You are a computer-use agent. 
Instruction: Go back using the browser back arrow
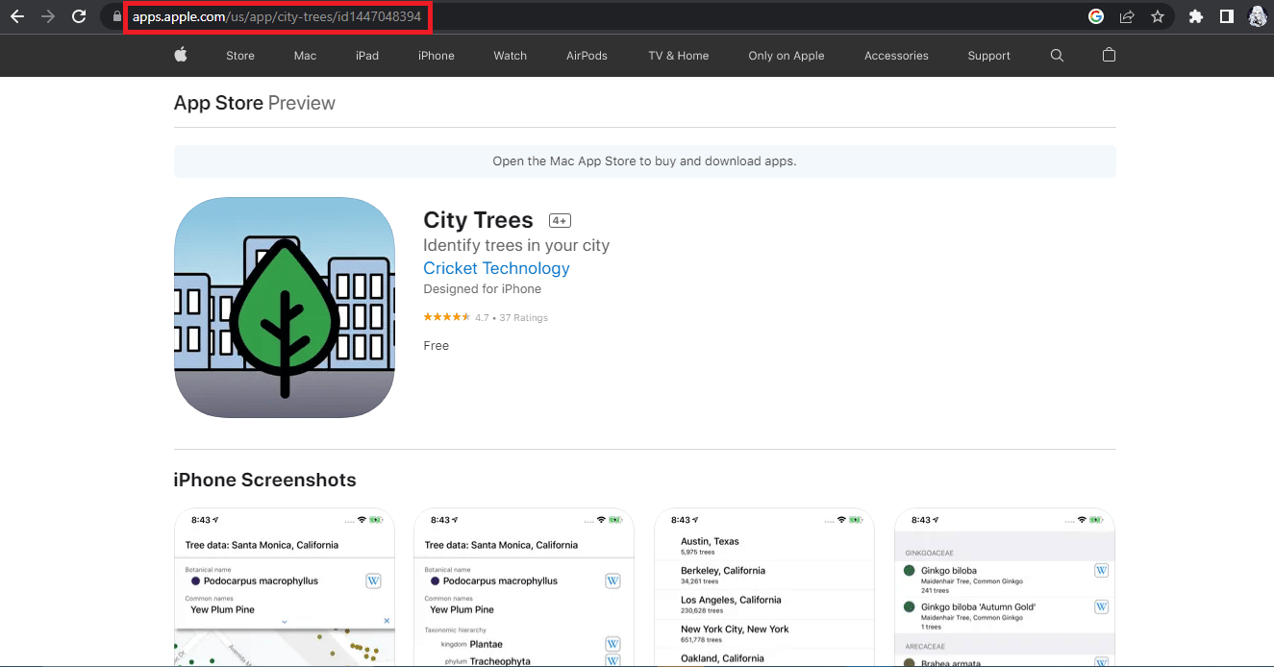click(16, 16)
